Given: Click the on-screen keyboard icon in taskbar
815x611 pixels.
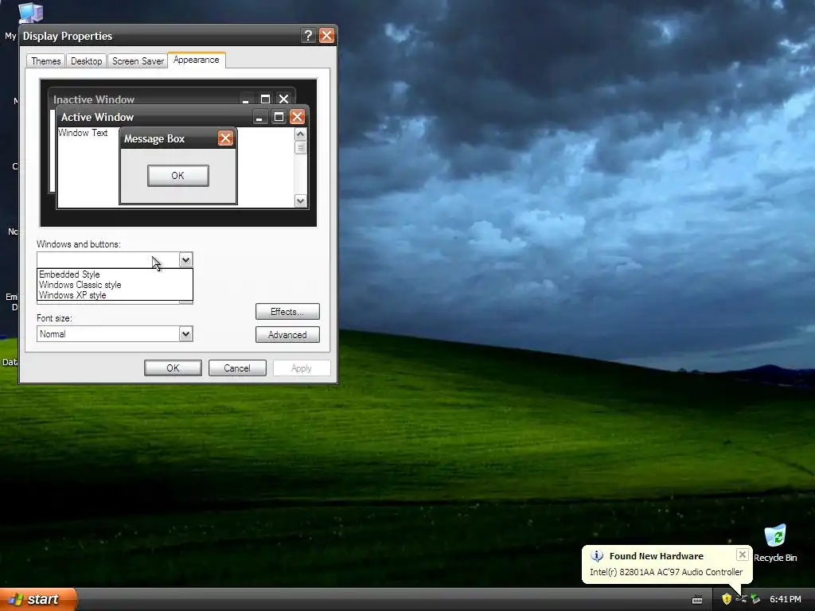Looking at the screenshot, I should coord(697,600).
